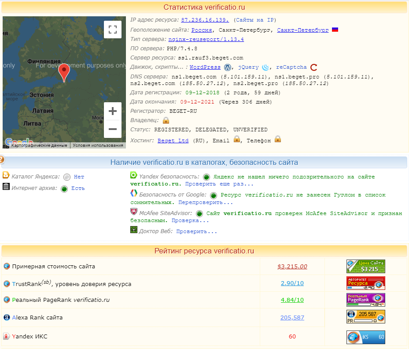Screen dimensions: 409x349
Task: Click the orange help question mark icon
Action: (2, 160)
